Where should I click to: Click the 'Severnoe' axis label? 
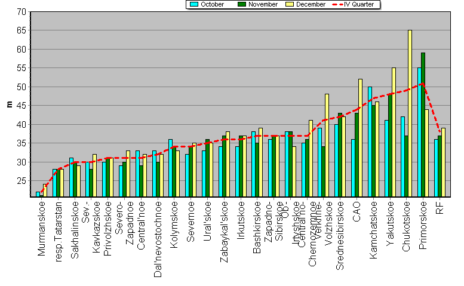coord(191,222)
